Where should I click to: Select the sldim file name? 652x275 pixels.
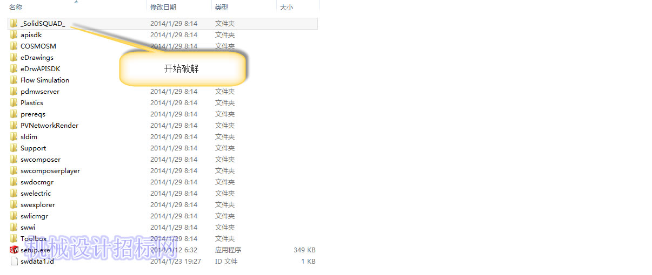point(29,137)
